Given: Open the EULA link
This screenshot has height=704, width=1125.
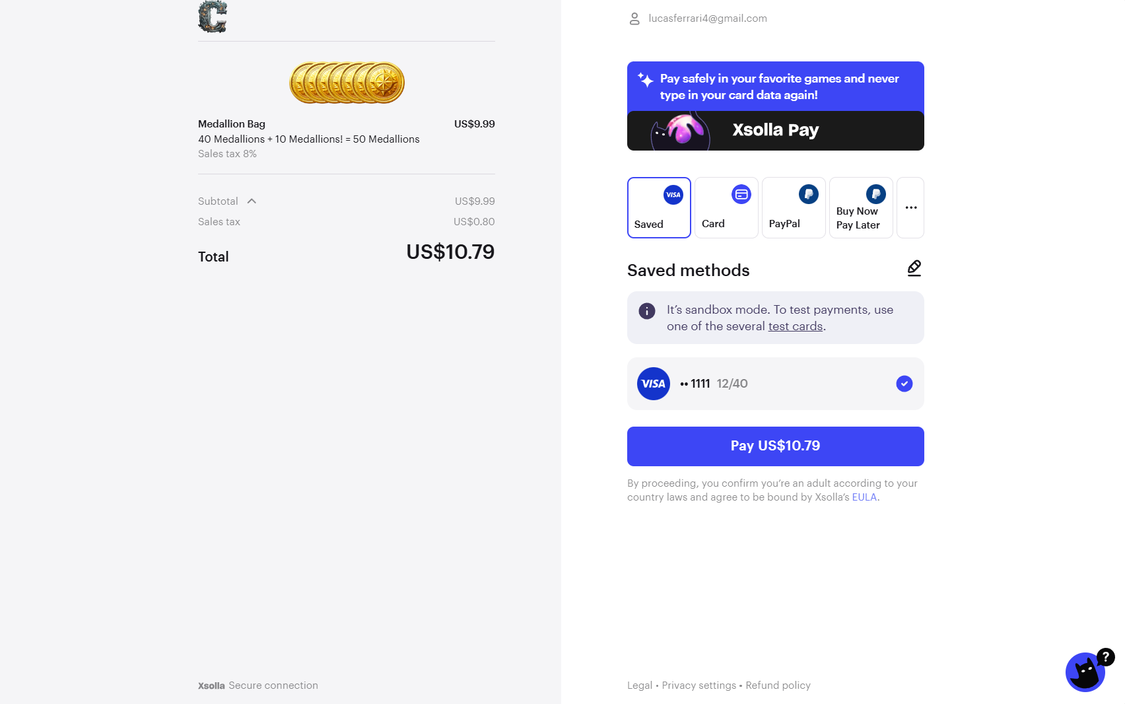Looking at the screenshot, I should [864, 497].
